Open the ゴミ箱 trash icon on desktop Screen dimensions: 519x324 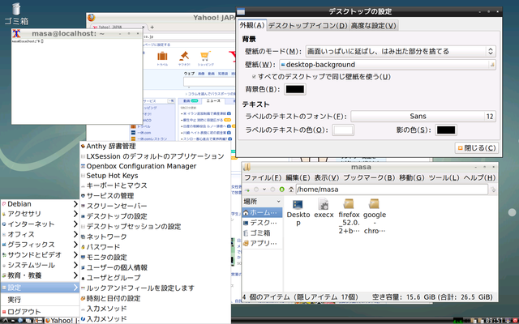point(16,9)
